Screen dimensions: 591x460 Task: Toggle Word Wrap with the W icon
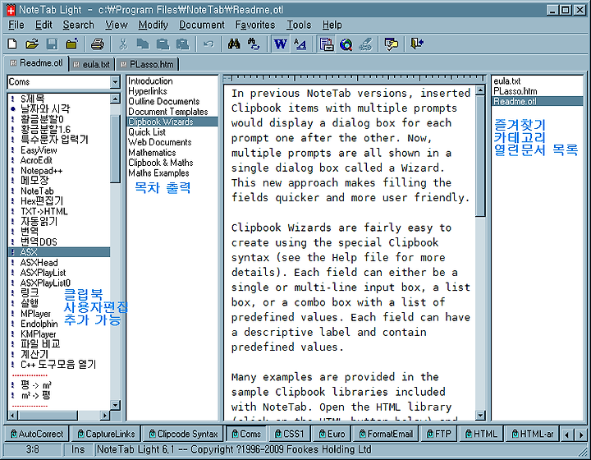point(280,44)
